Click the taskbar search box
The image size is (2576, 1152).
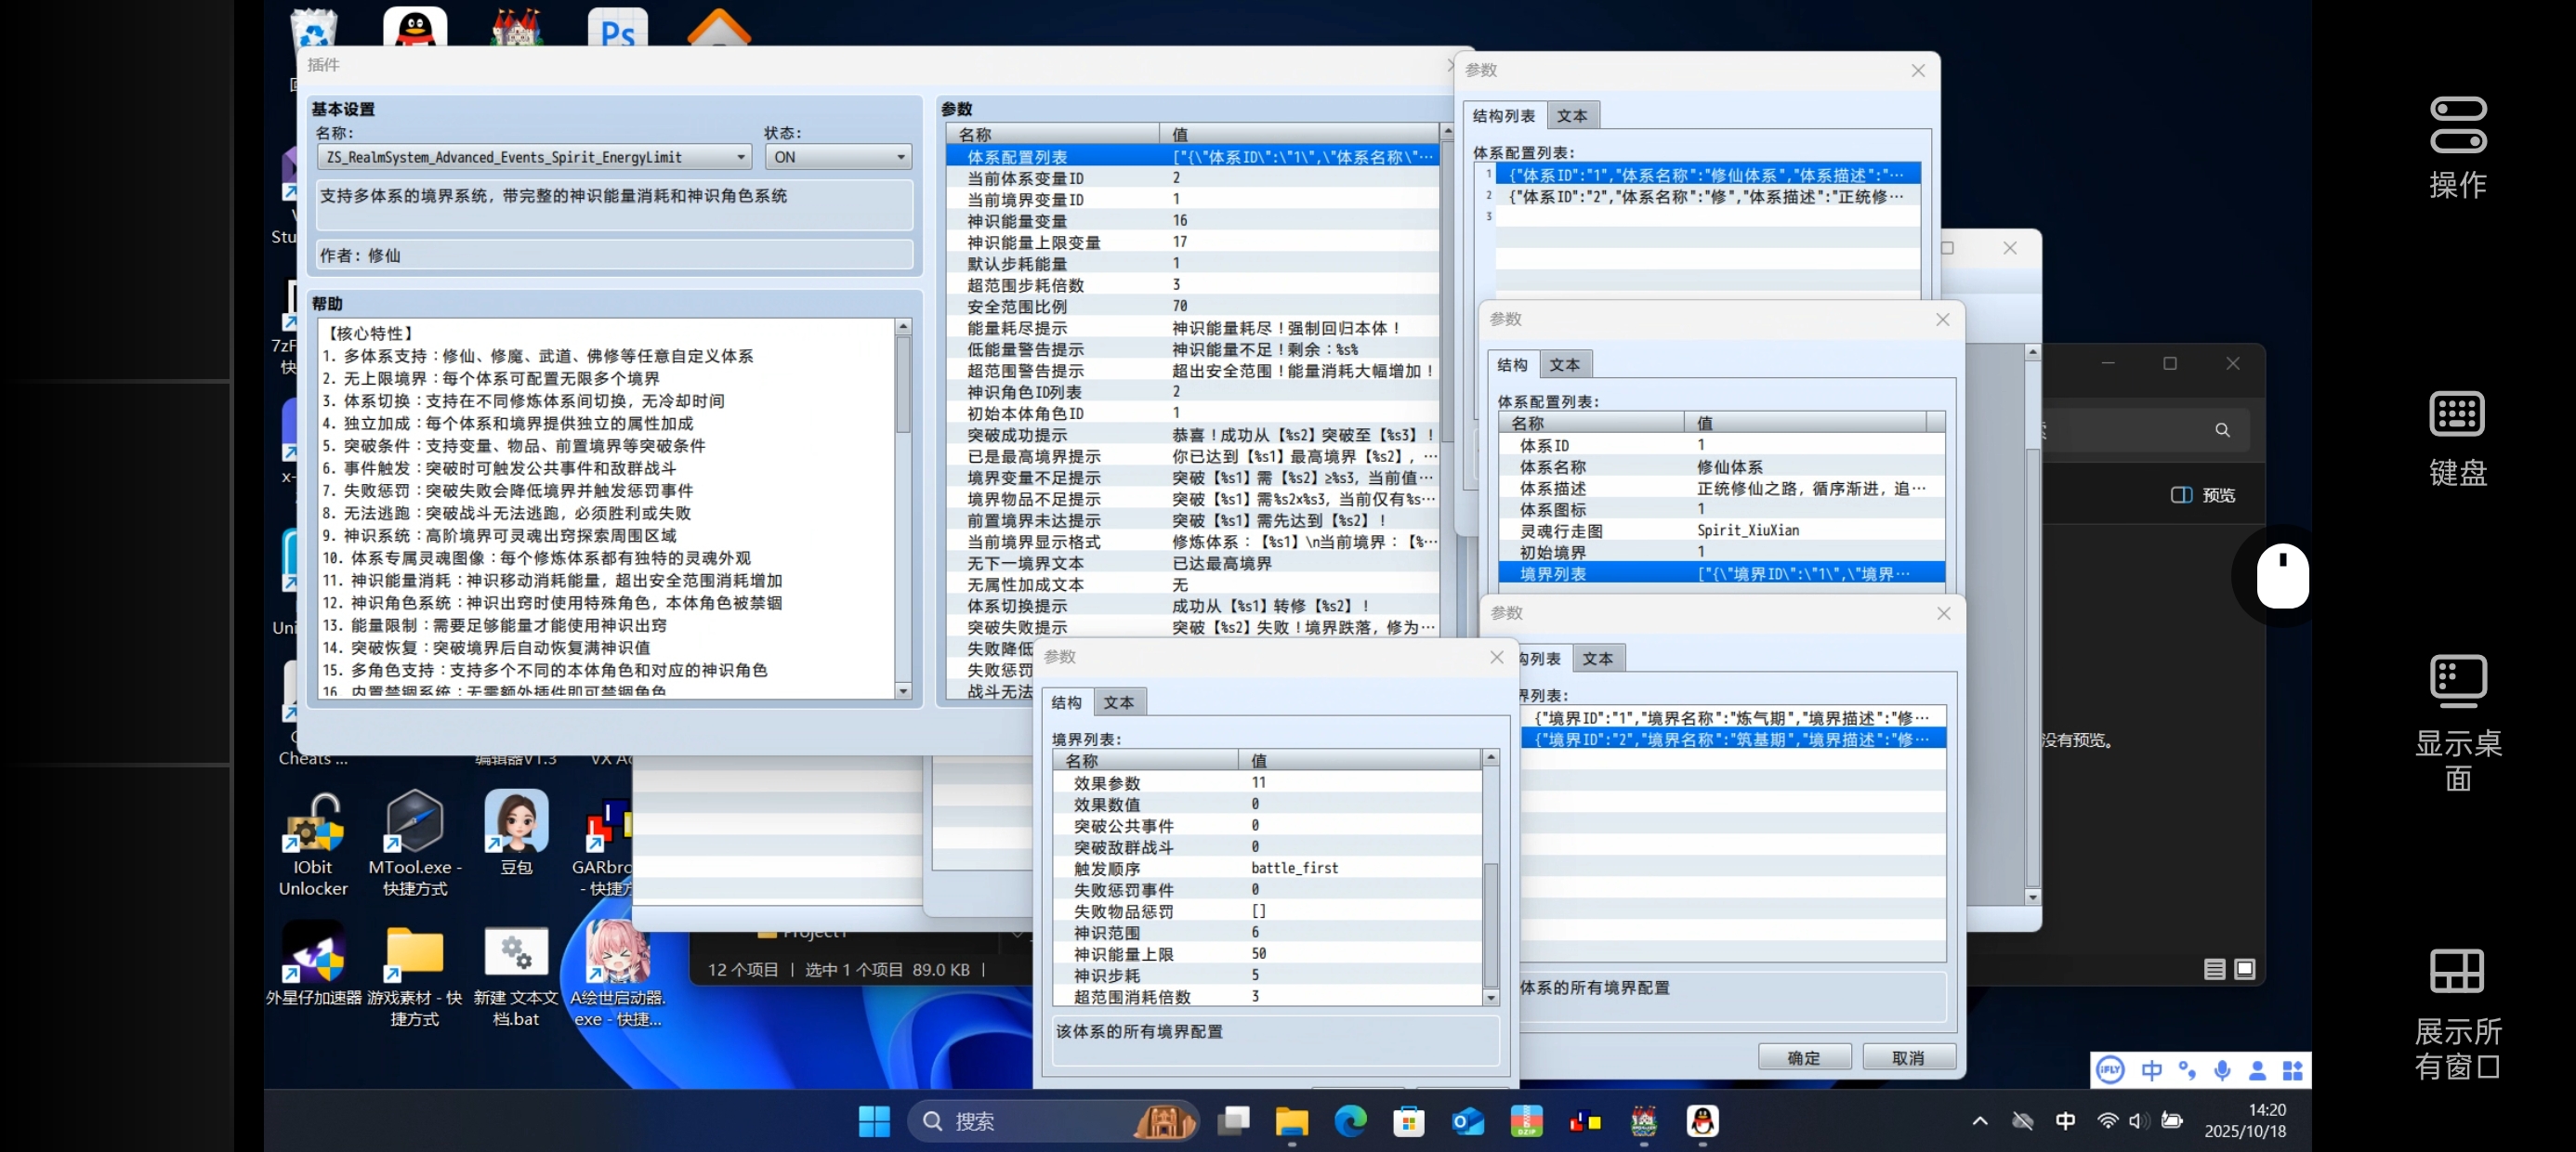pyautogui.click(x=1052, y=1121)
